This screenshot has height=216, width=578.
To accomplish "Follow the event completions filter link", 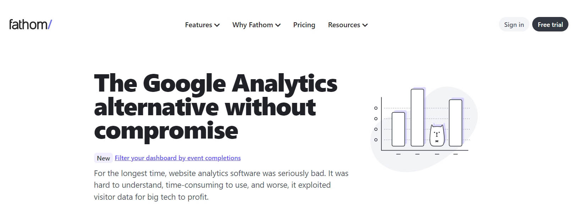I will [177, 158].
